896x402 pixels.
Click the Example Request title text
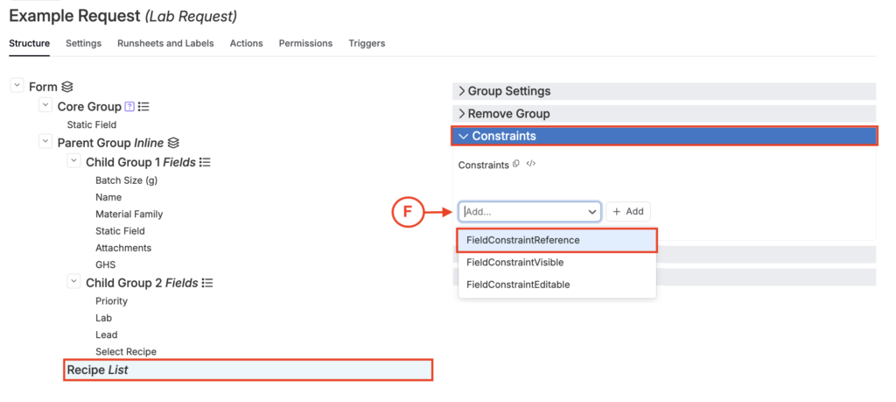[x=74, y=16]
